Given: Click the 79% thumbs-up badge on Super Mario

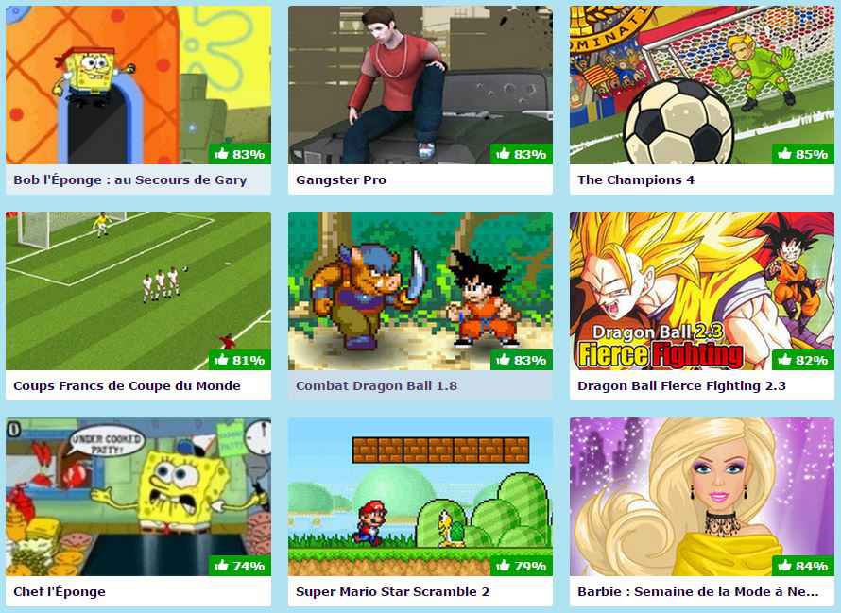Looking at the screenshot, I should (x=522, y=566).
